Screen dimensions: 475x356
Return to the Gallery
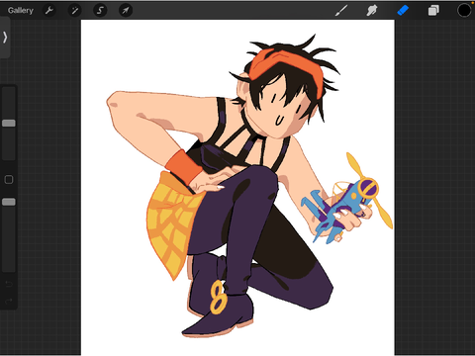click(x=21, y=11)
